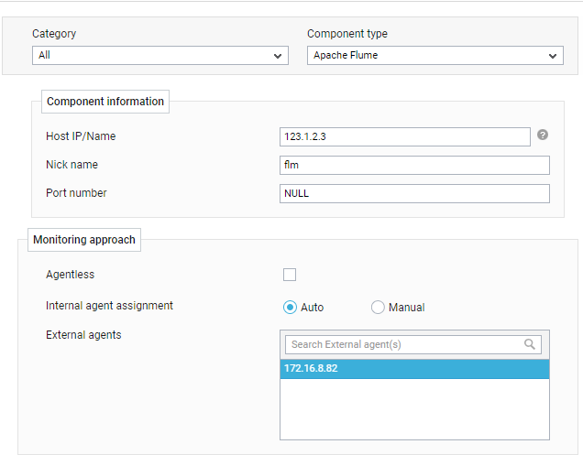Click the Host IP/Name field with 123.1.2.3
The height and width of the screenshot is (455, 583).
405,136
